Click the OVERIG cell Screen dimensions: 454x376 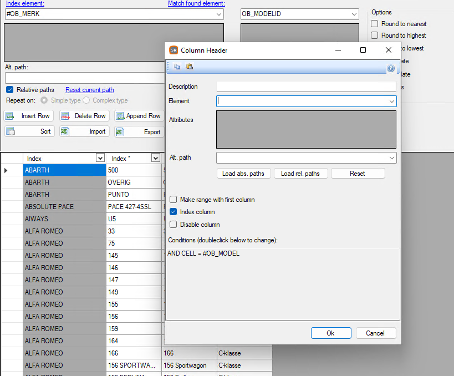pos(134,182)
